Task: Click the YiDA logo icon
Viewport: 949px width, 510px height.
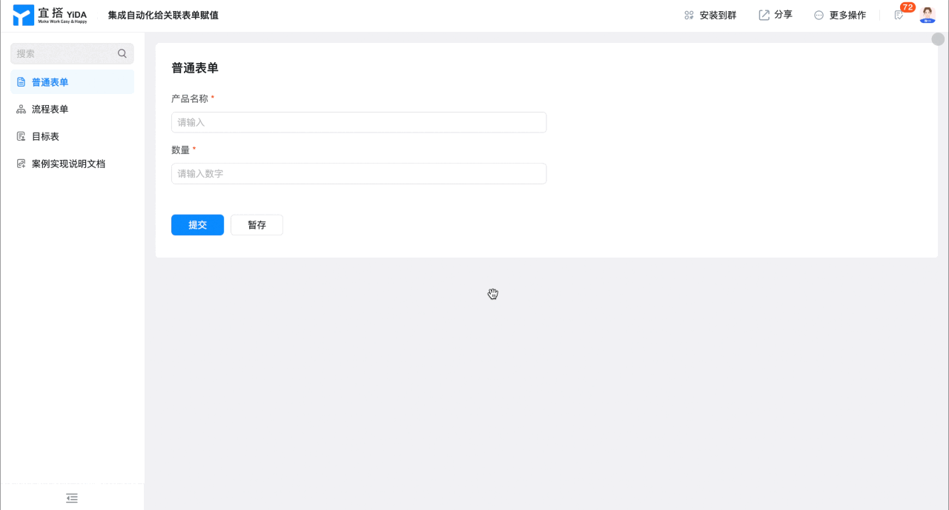Action: (24, 15)
